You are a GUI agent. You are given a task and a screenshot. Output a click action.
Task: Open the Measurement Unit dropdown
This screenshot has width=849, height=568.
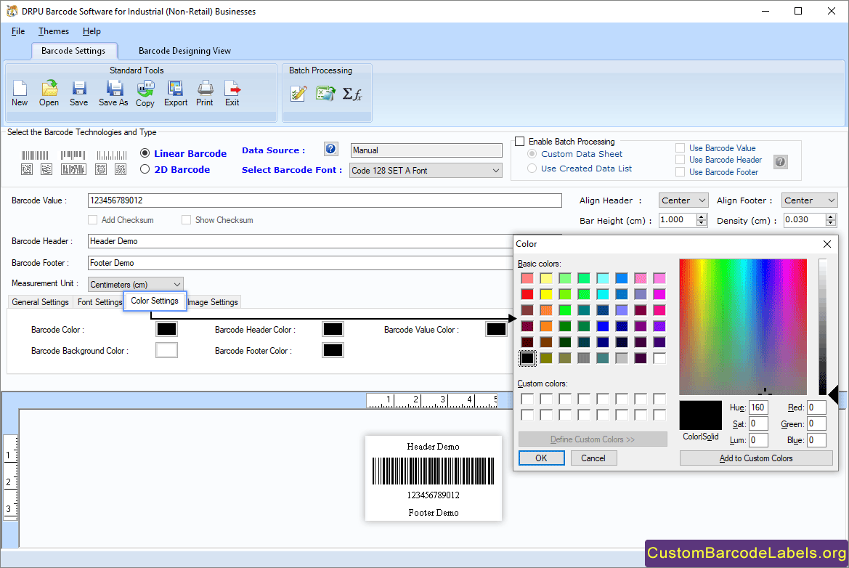pos(135,284)
